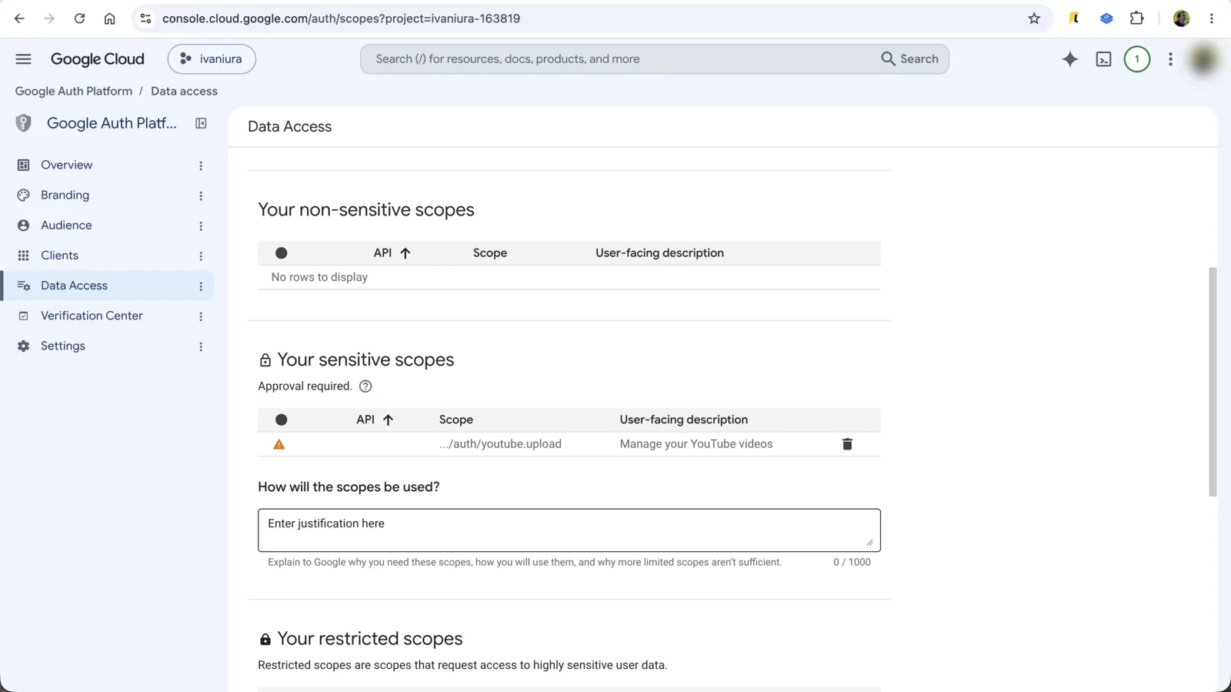The width and height of the screenshot is (1231, 692).
Task: Open options menu for Settings item
Action: click(x=201, y=346)
